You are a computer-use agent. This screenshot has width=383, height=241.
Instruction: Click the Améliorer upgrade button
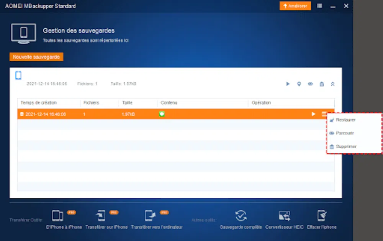pyautogui.click(x=295, y=6)
